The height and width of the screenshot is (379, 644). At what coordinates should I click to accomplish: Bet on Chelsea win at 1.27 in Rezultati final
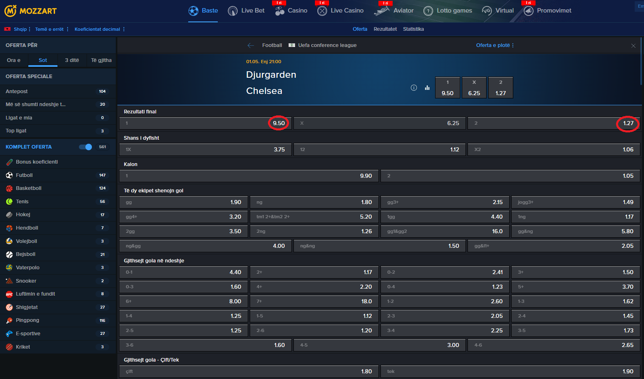(554, 123)
